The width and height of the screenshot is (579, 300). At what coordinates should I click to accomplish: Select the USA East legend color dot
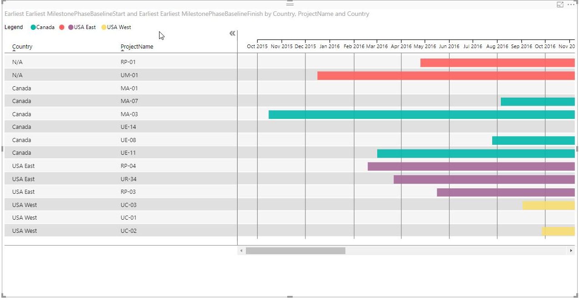click(71, 27)
